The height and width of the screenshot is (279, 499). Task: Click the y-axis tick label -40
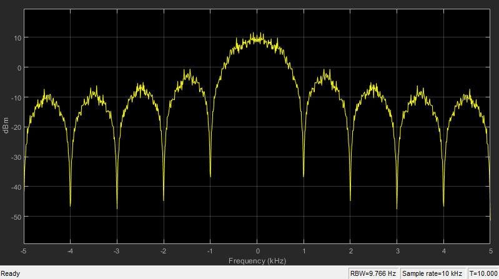[x=16, y=188]
